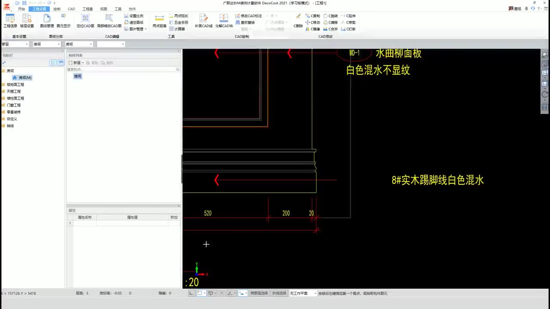The height and width of the screenshot is (309, 550).
Task: Click the open-folder icon in quick access bar
Action: 18,3
